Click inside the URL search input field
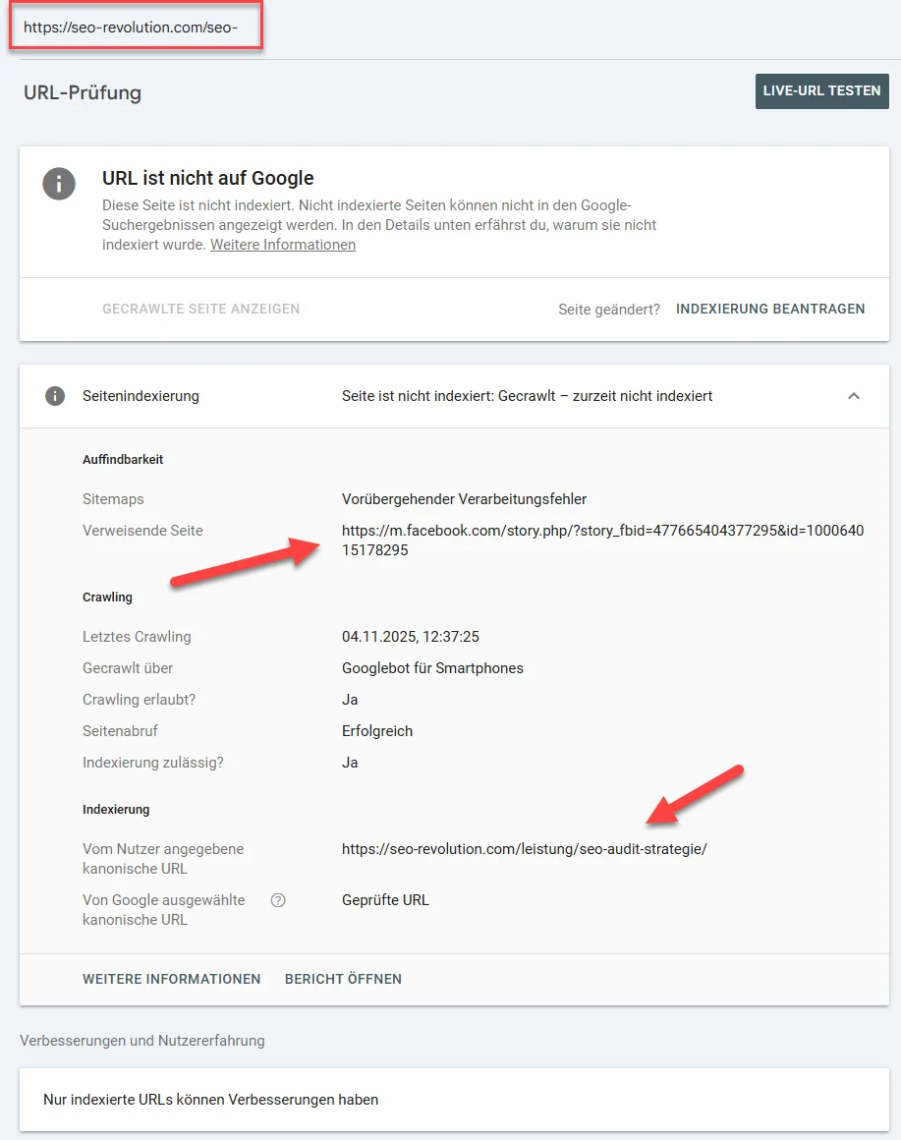 coord(136,28)
